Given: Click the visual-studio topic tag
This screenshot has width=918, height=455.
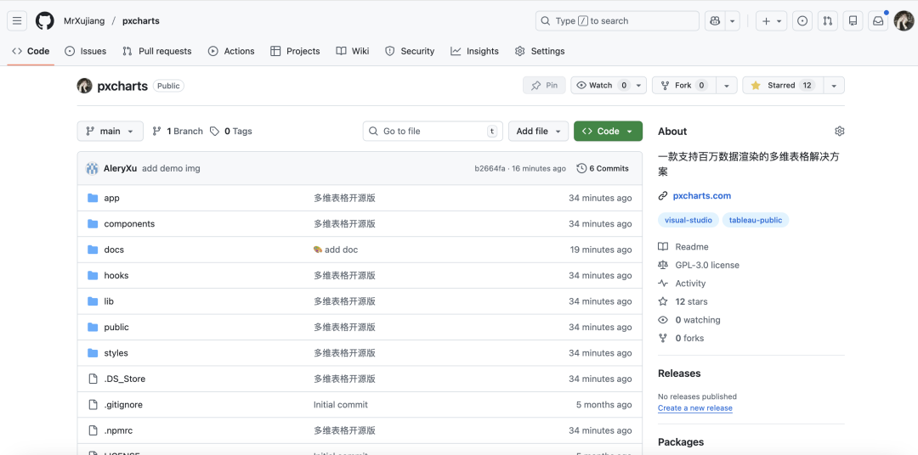Looking at the screenshot, I should (x=688, y=220).
